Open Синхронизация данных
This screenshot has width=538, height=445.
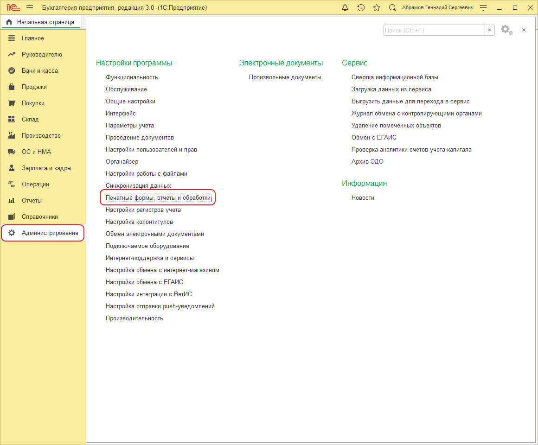pos(138,185)
